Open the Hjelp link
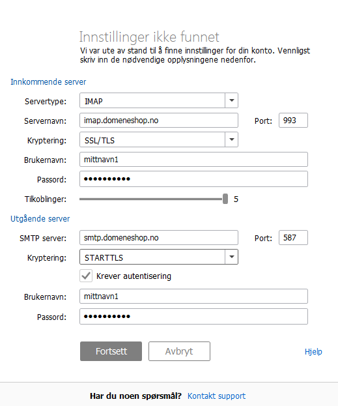This screenshot has height=406, width=338. (x=313, y=352)
